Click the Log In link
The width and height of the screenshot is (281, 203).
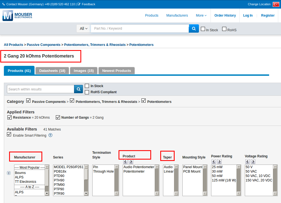(248, 15)
